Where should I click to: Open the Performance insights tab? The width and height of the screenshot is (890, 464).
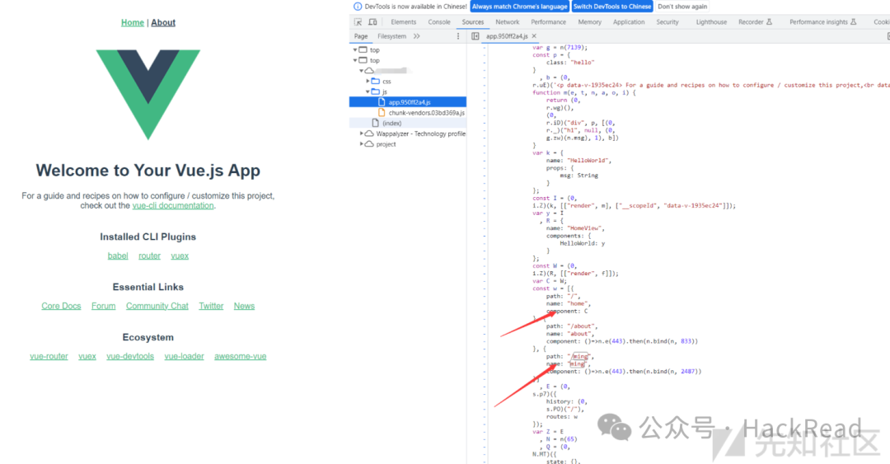(x=822, y=22)
